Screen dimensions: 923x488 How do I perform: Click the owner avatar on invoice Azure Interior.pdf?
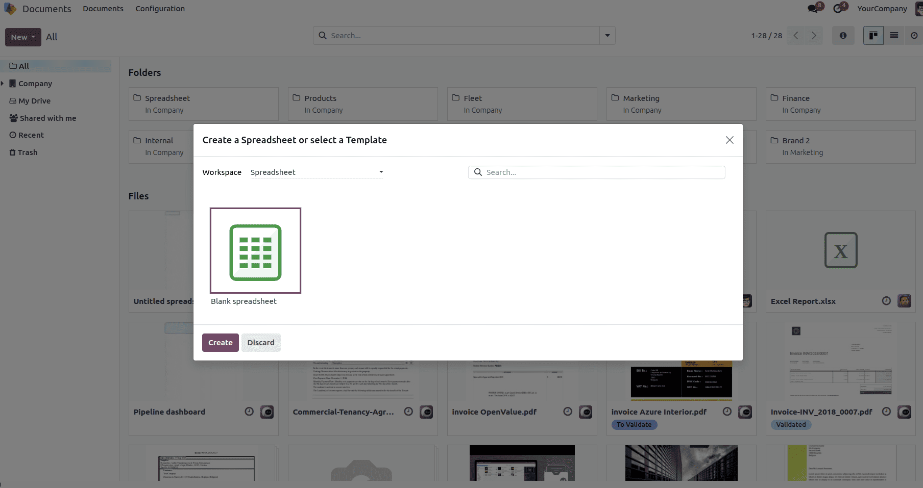[x=745, y=412]
